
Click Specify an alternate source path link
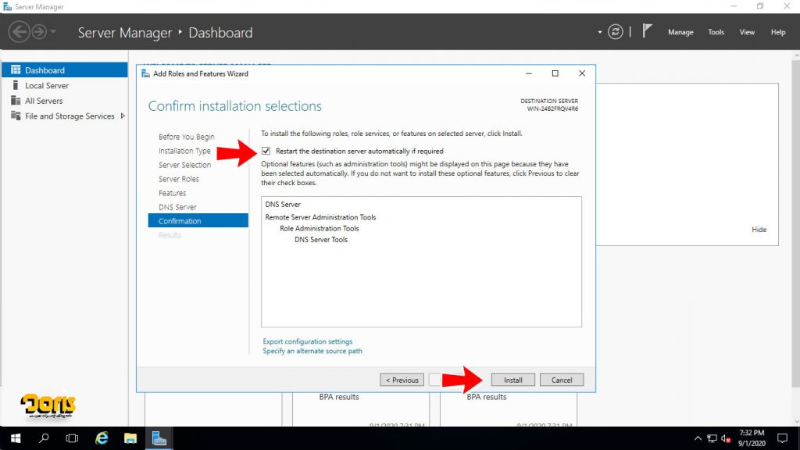point(312,351)
